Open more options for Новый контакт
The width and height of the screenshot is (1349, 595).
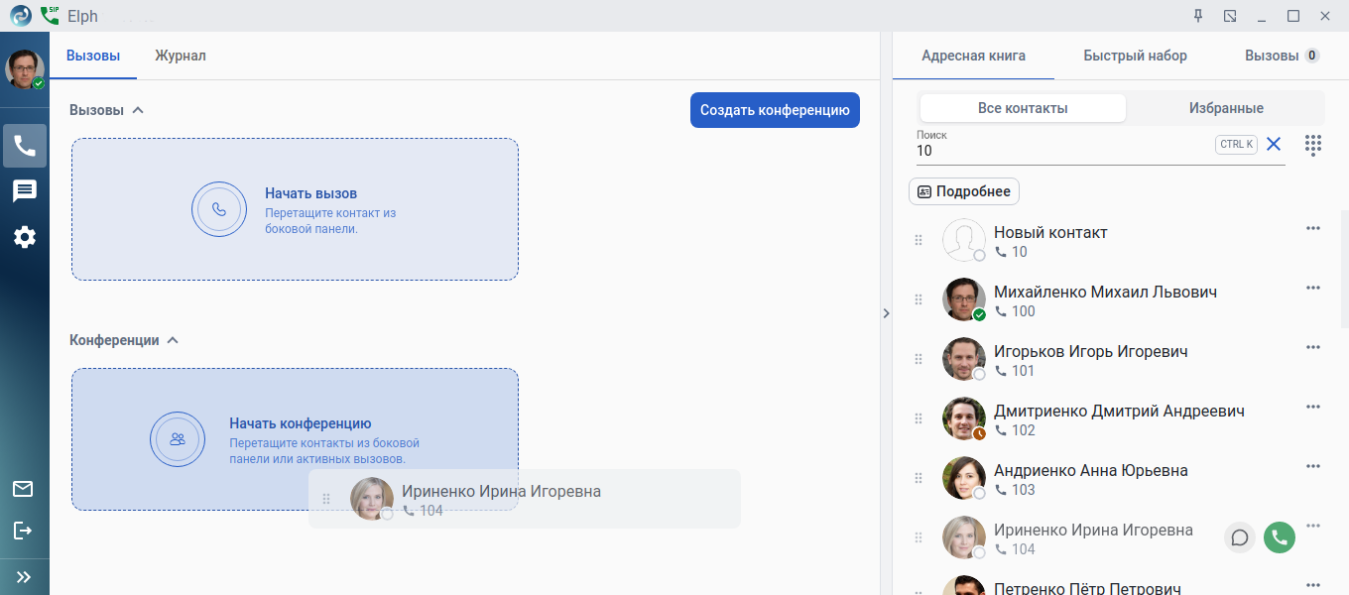pyautogui.click(x=1313, y=228)
